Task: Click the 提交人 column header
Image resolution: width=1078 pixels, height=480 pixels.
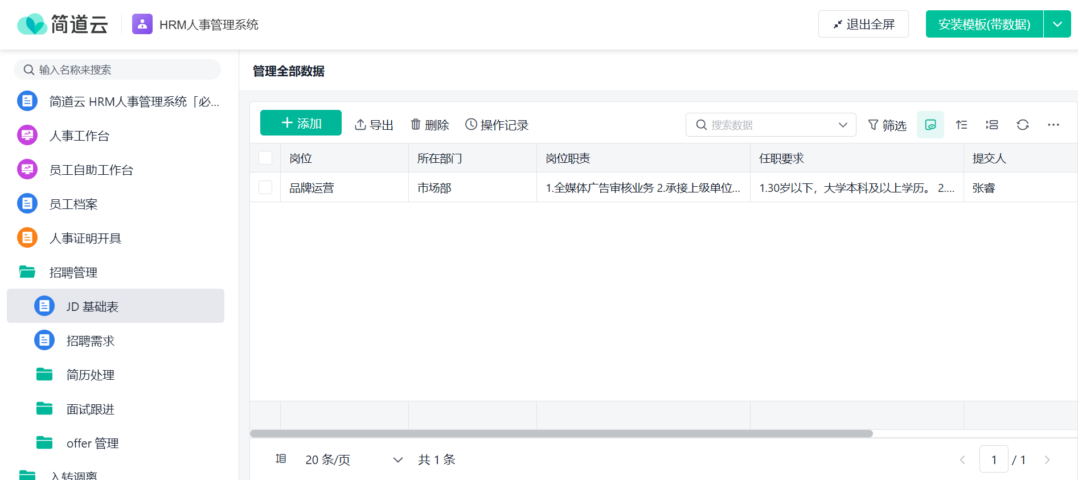Action: [1020, 158]
